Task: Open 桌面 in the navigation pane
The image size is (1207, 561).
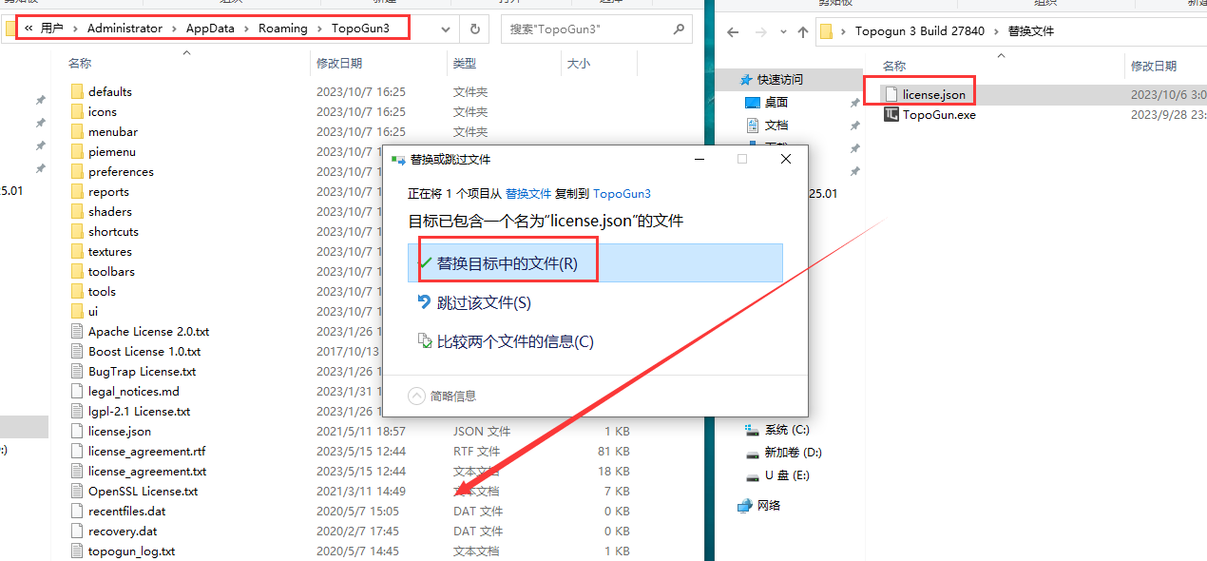Action: click(776, 102)
